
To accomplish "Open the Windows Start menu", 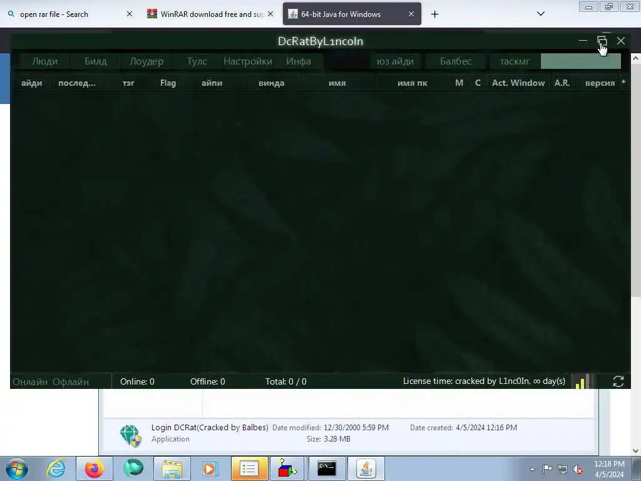I will pos(17,468).
